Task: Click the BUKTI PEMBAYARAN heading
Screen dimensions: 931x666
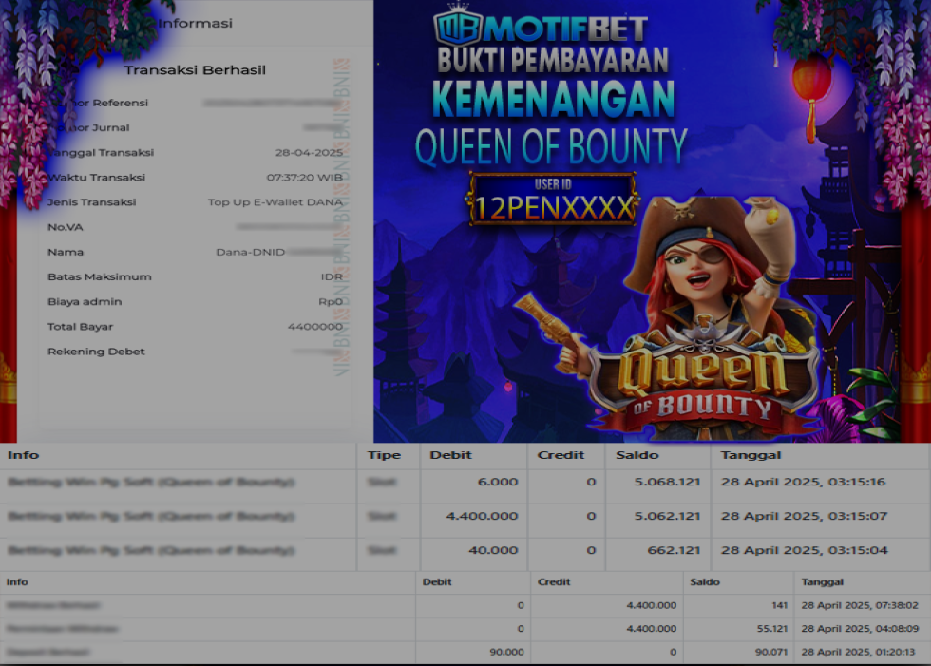Action: [x=553, y=60]
